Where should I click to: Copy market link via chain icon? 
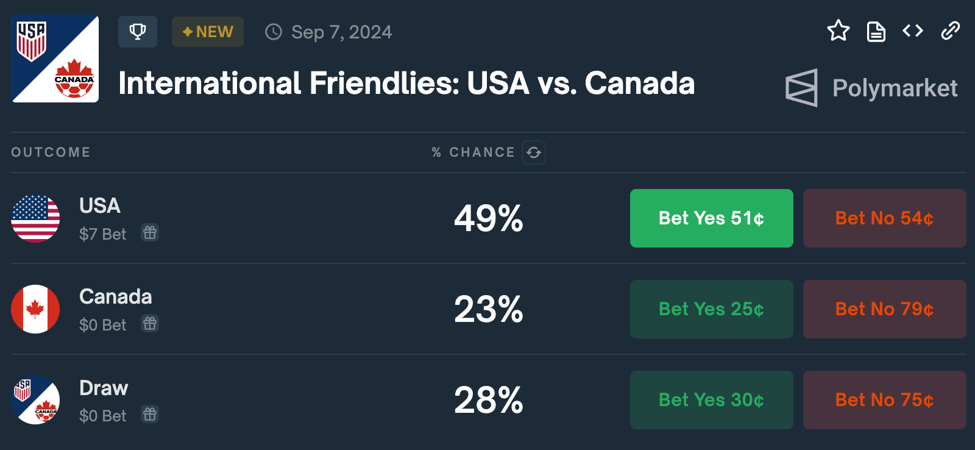pyautogui.click(x=950, y=30)
